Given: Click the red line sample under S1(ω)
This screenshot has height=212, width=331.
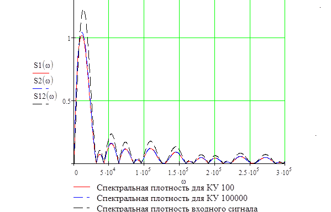Looking at the screenshot, I should 41,73.
